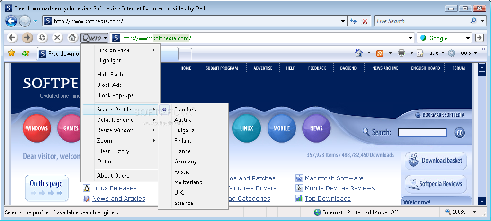This screenshot has height=221, width=491.
Task: Click the orange RSS feeds icon
Action: [380, 53]
